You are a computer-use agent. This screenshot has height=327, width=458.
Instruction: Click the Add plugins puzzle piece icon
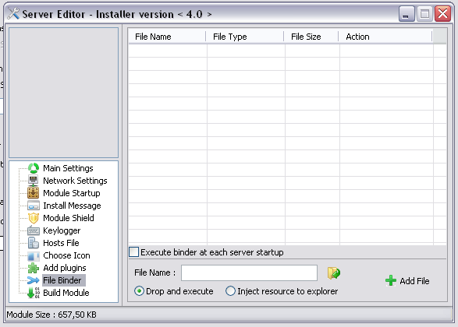tap(34, 268)
